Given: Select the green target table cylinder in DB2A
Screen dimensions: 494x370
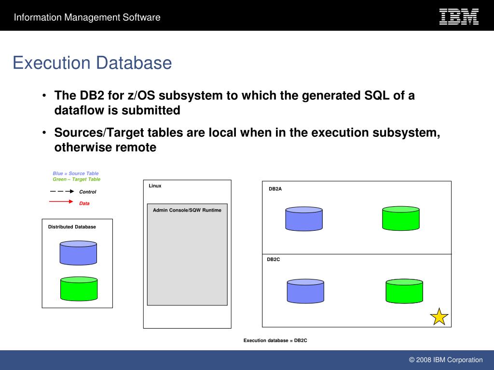Looking at the screenshot, I should [x=400, y=218].
